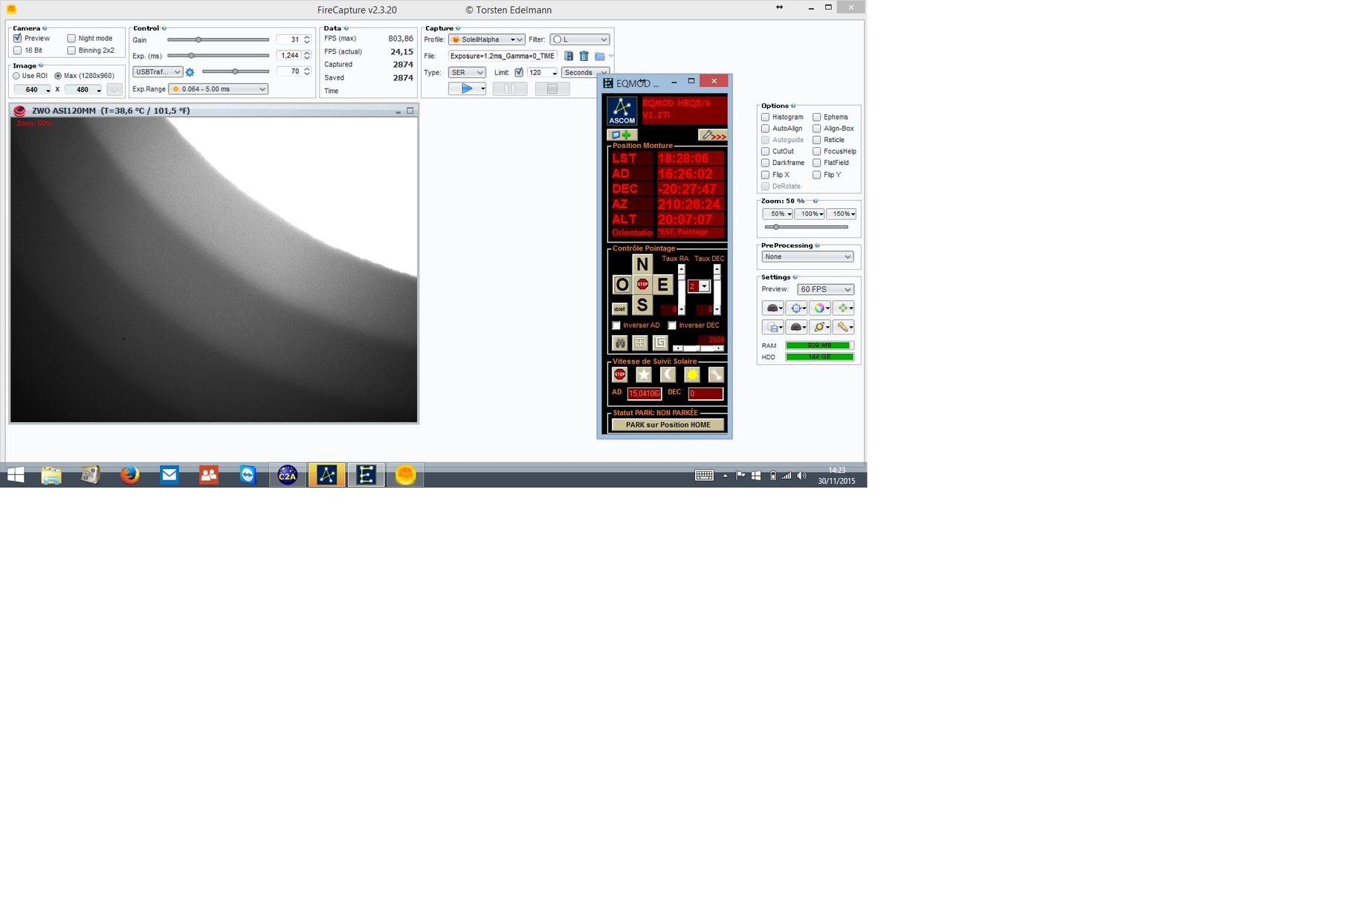Click the Zoom slider

pos(807,227)
